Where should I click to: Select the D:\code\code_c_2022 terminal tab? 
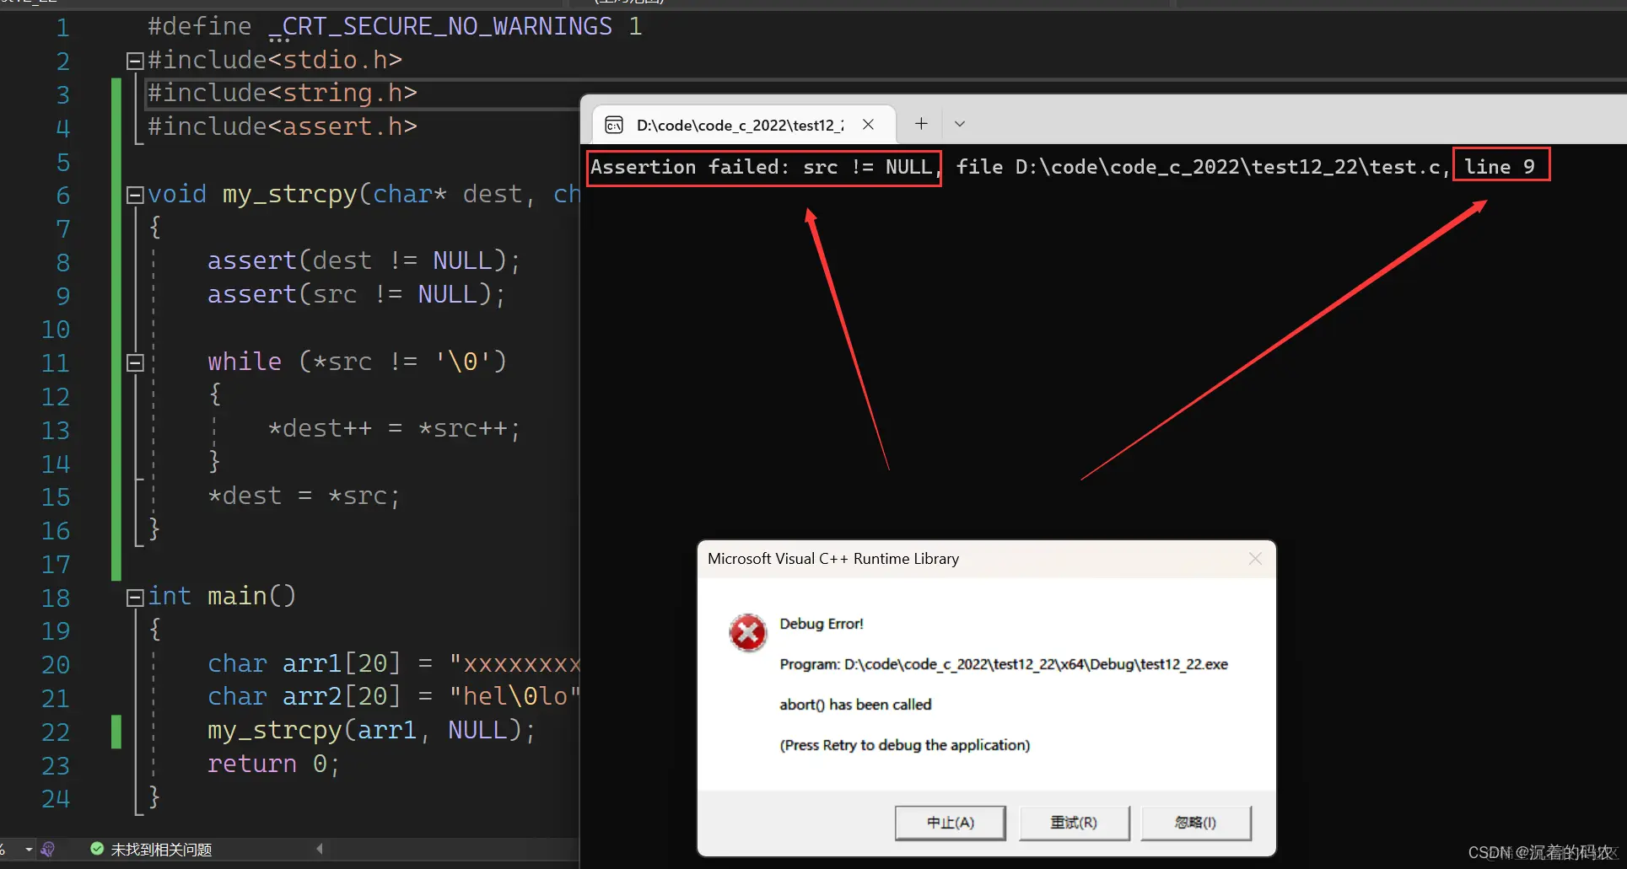coord(744,125)
